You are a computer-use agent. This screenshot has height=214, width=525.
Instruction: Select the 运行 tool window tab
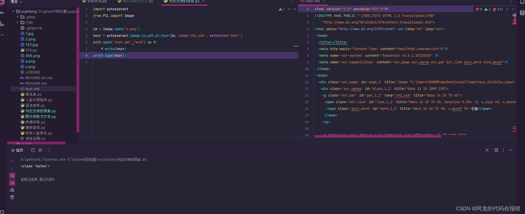coord(17,150)
